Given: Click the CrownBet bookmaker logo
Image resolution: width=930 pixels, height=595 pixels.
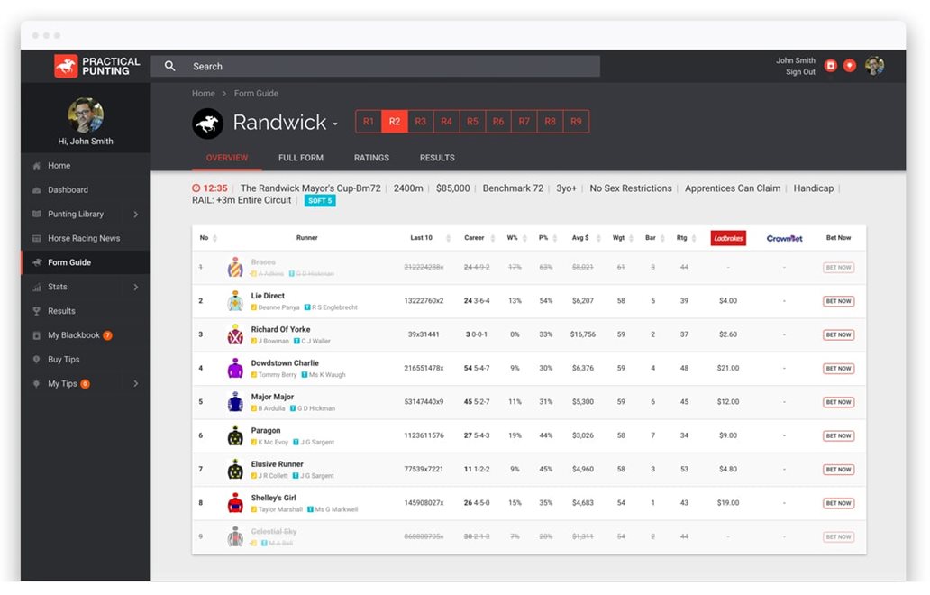Looking at the screenshot, I should (x=784, y=238).
